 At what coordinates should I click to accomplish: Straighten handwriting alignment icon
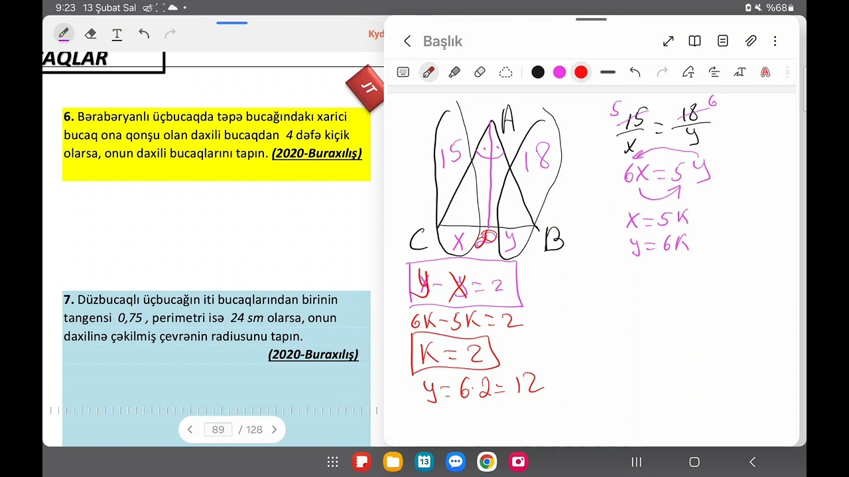click(x=714, y=72)
